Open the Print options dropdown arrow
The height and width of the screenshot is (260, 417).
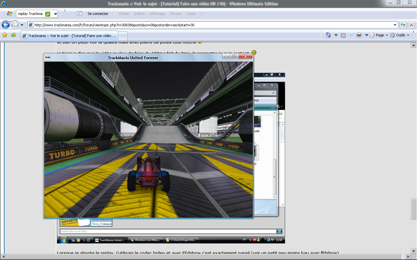click(367, 35)
